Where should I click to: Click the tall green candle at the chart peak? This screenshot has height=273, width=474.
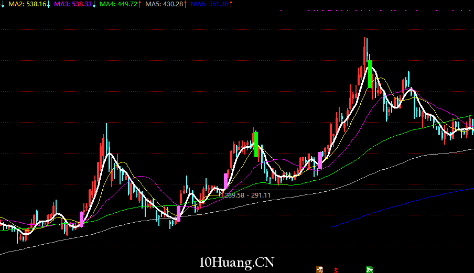370,74
